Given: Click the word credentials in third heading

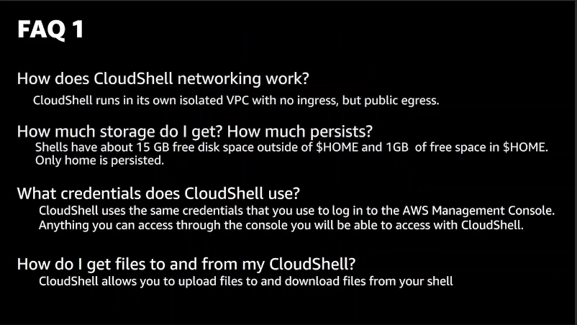Looking at the screenshot, I should click(106, 193).
